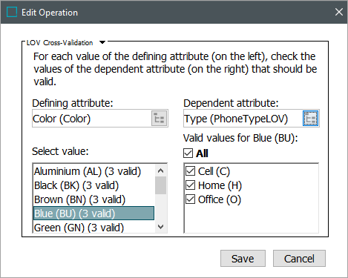This screenshot has height=278, width=348.
Task: Uncheck the Office (O) checkbox
Action: click(190, 199)
